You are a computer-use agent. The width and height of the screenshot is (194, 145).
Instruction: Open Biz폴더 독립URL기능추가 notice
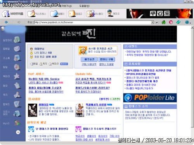pyautogui.click(x=140, y=89)
